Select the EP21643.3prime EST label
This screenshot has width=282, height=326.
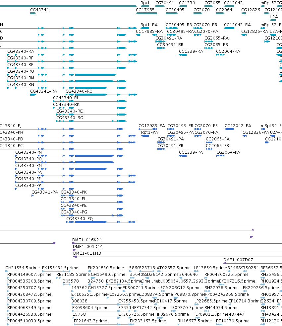(x=90, y=321)
